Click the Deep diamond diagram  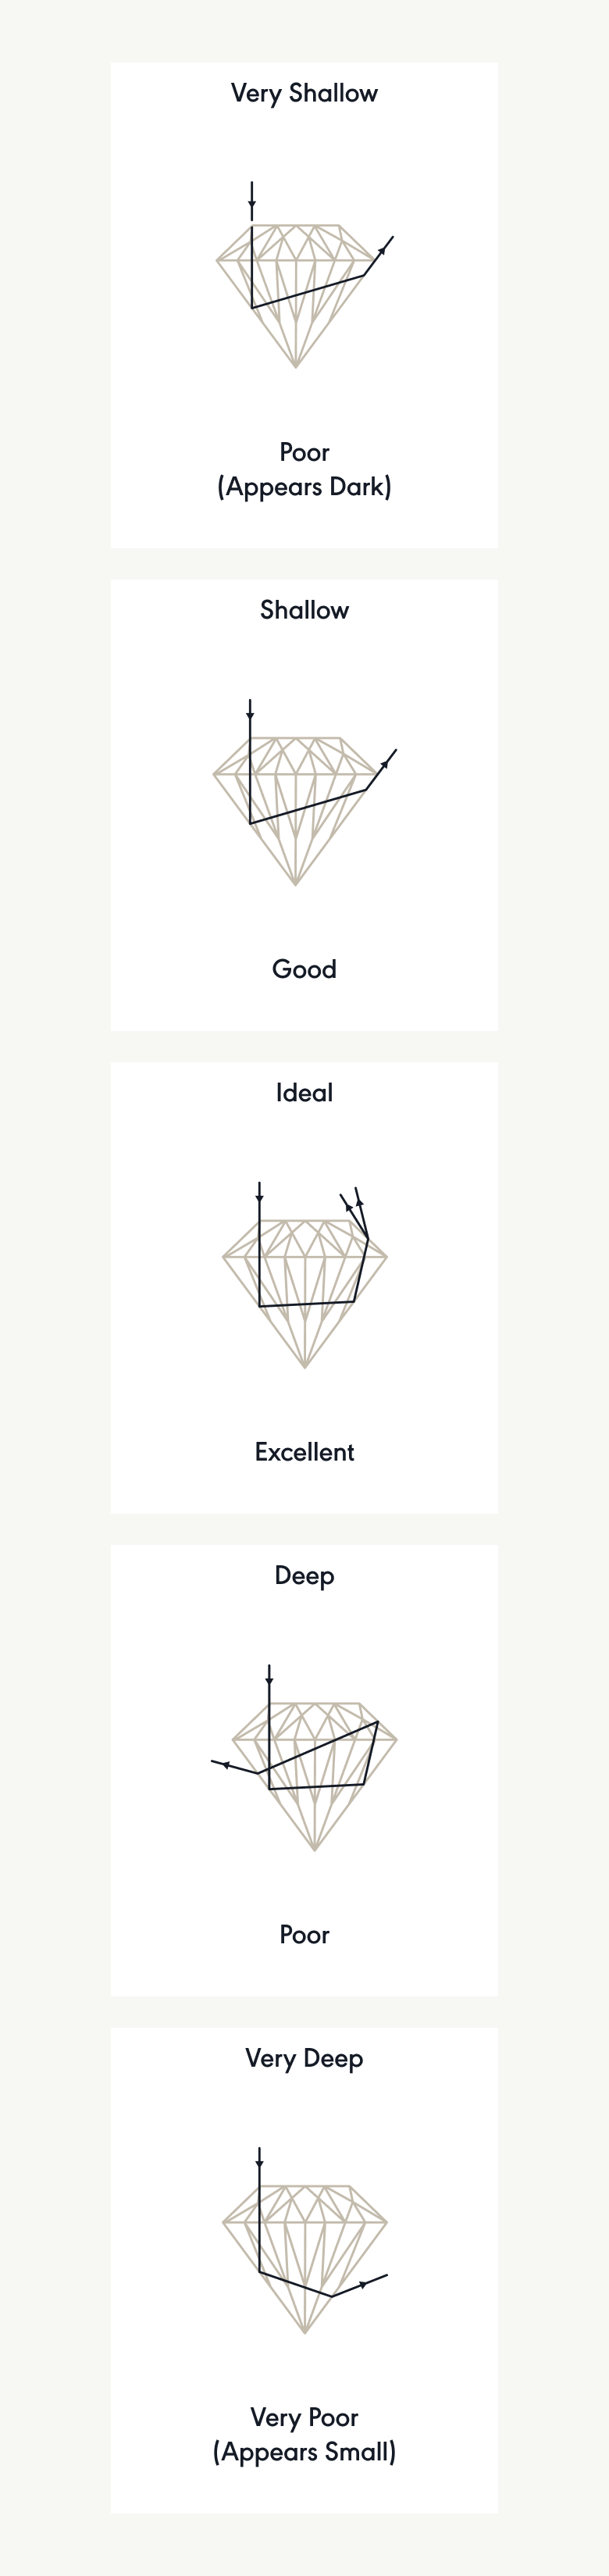(x=304, y=1758)
